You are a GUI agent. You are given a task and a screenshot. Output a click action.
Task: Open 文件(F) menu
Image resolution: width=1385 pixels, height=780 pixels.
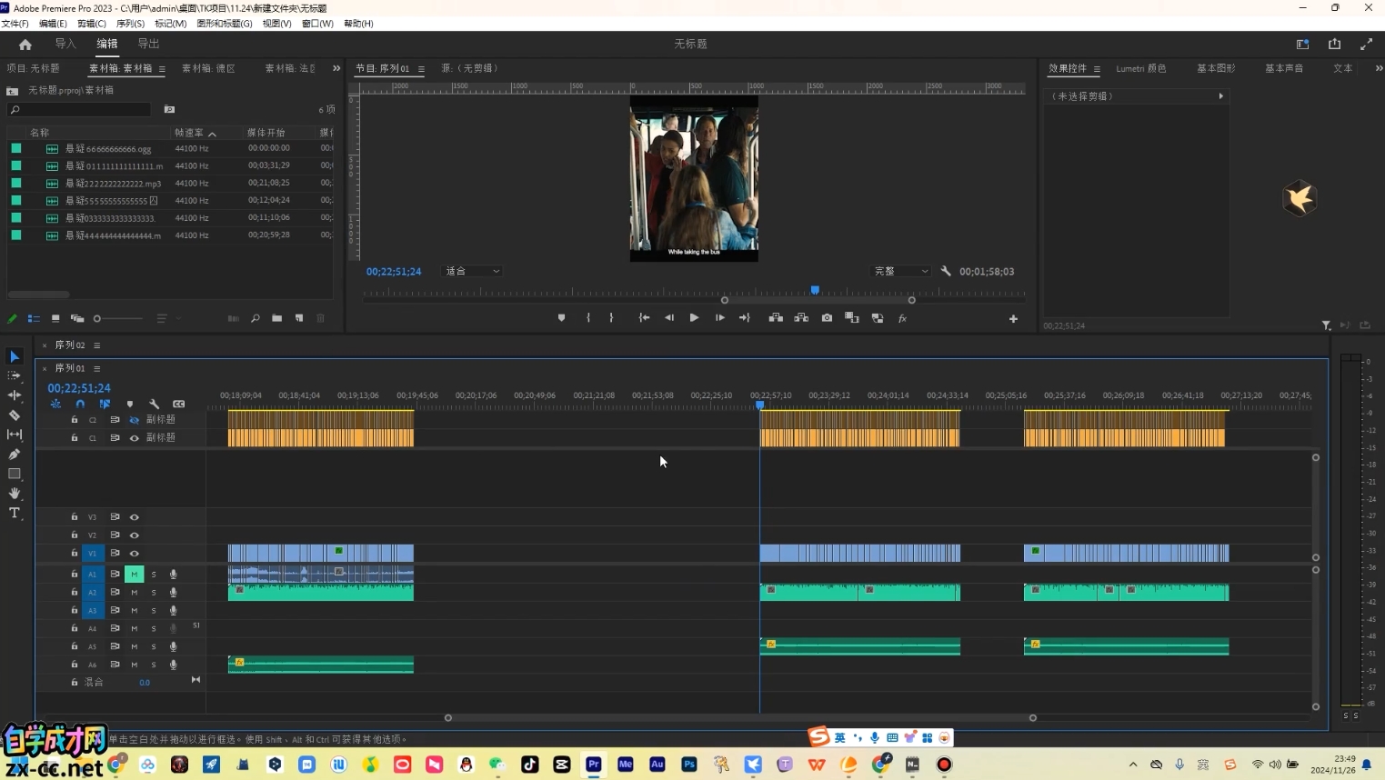pyautogui.click(x=15, y=24)
